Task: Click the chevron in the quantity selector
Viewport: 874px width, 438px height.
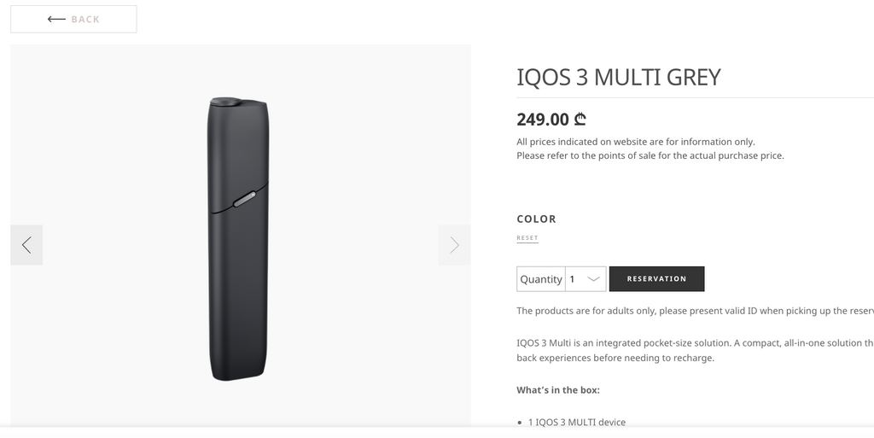Action: [594, 278]
